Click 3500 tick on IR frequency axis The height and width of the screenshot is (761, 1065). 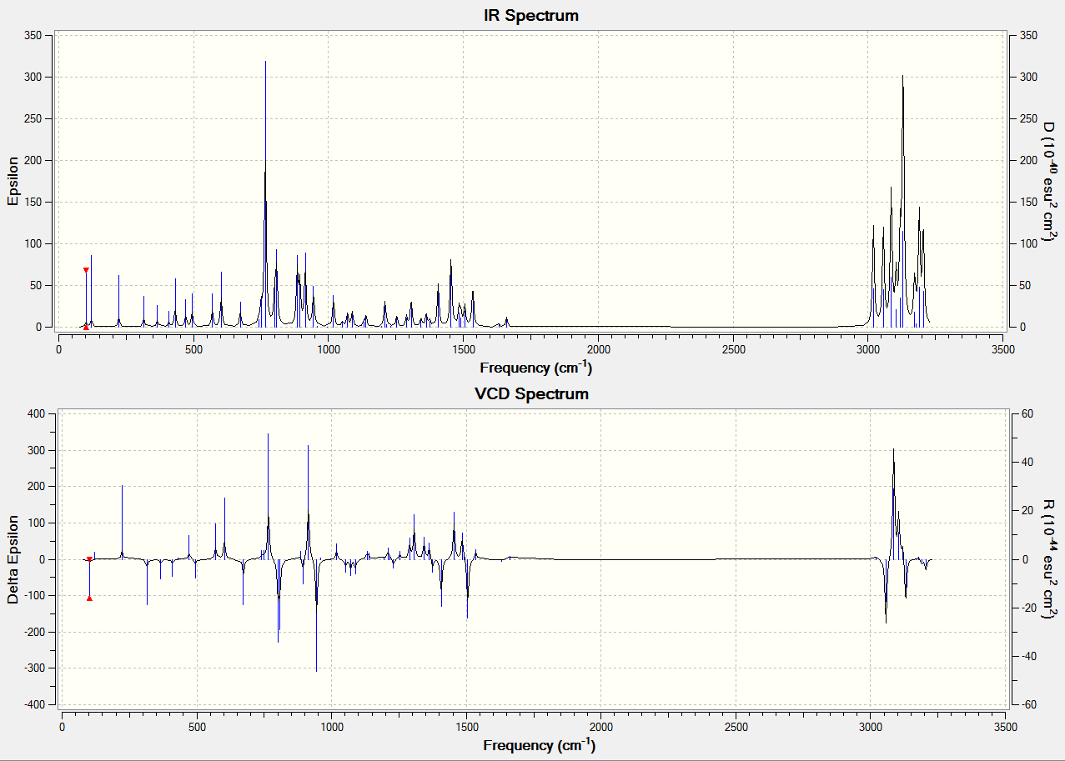click(1003, 349)
